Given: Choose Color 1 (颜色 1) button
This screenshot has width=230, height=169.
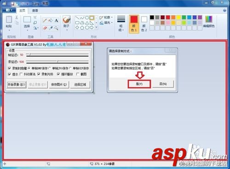Looking at the screenshot, I should click(x=134, y=24).
